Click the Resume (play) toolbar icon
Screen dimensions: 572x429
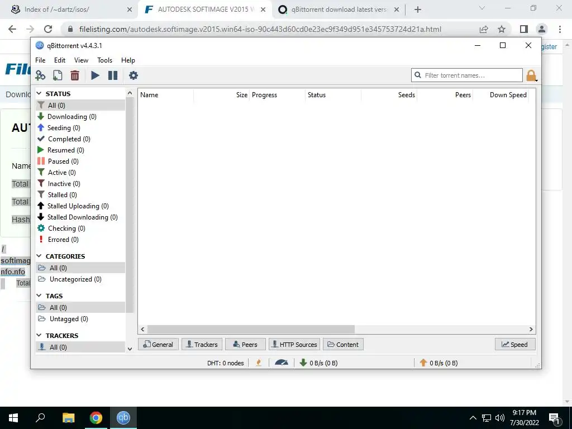pyautogui.click(x=95, y=75)
